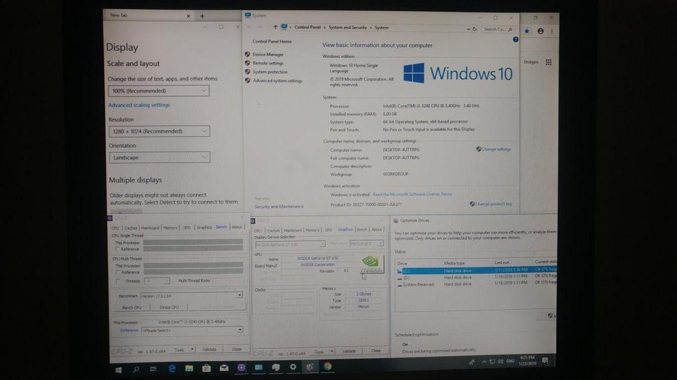
Task: Open System protection link
Action: tap(270, 72)
